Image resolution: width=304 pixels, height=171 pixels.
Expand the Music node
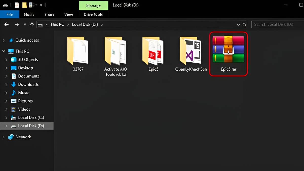click(x=6, y=93)
